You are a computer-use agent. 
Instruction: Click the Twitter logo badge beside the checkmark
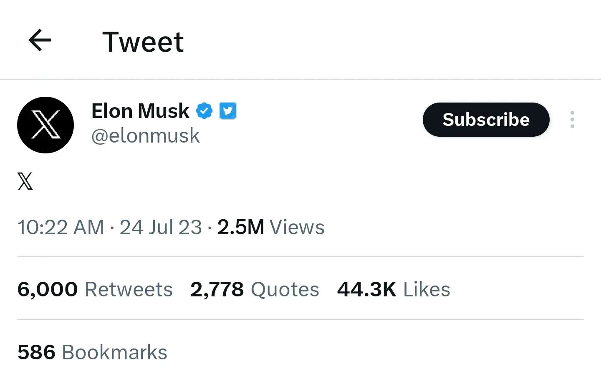[227, 110]
